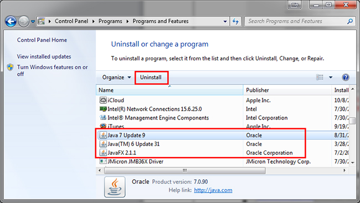Click the shield icon beside Windows features
This screenshot has height=203, width=360.
[x=10, y=67]
